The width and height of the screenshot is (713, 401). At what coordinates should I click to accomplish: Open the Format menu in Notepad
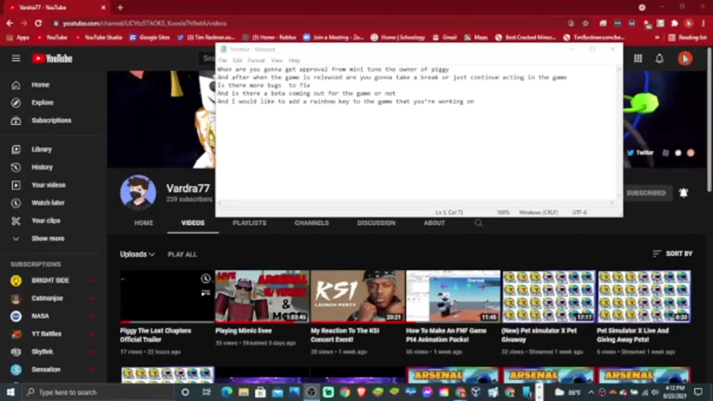click(256, 60)
